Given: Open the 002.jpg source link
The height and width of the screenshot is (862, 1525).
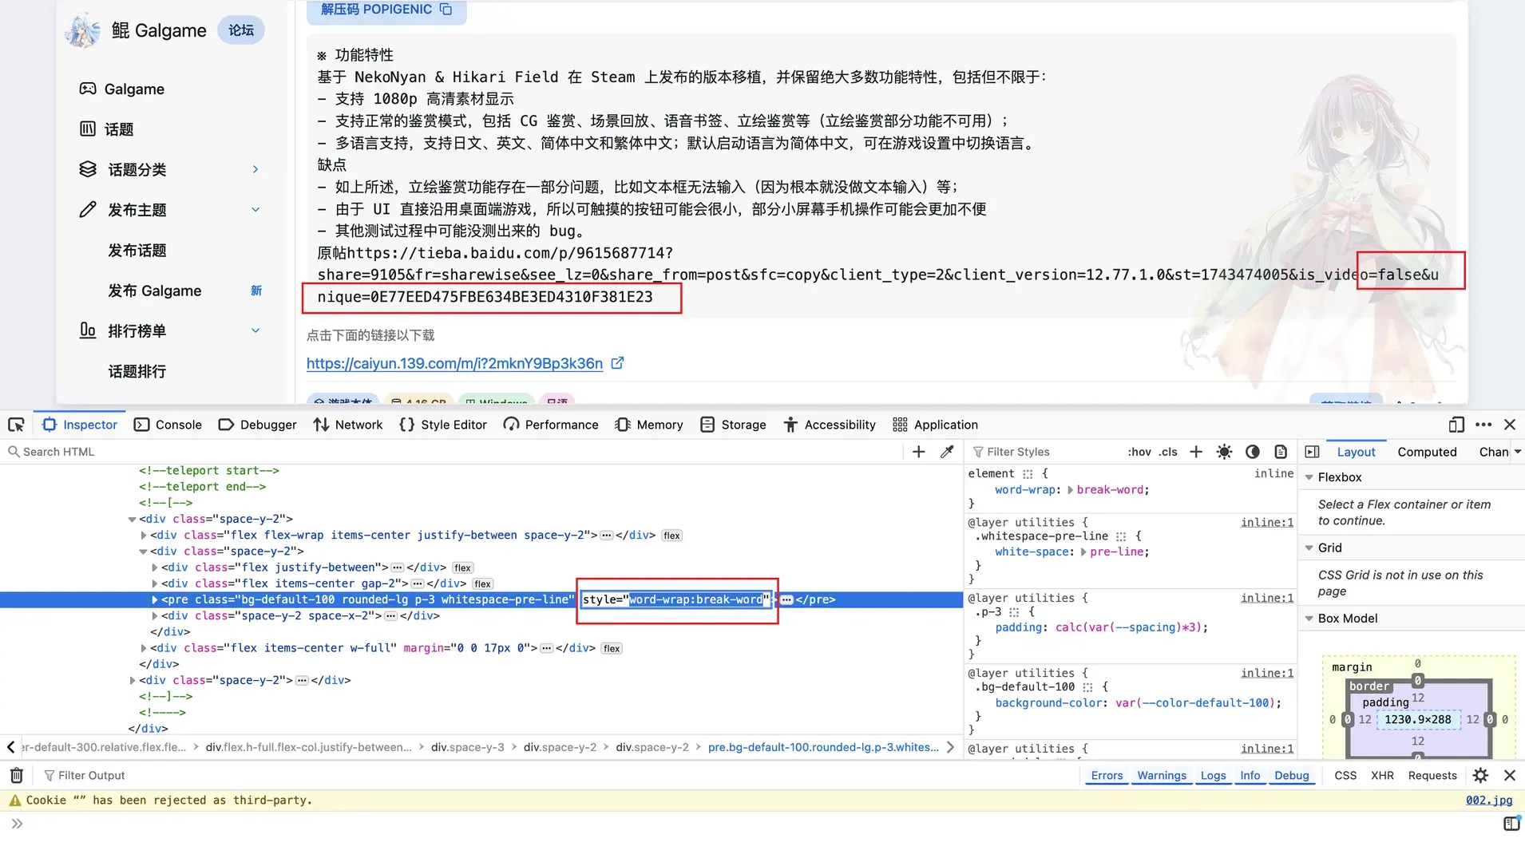Looking at the screenshot, I should click(1488, 800).
